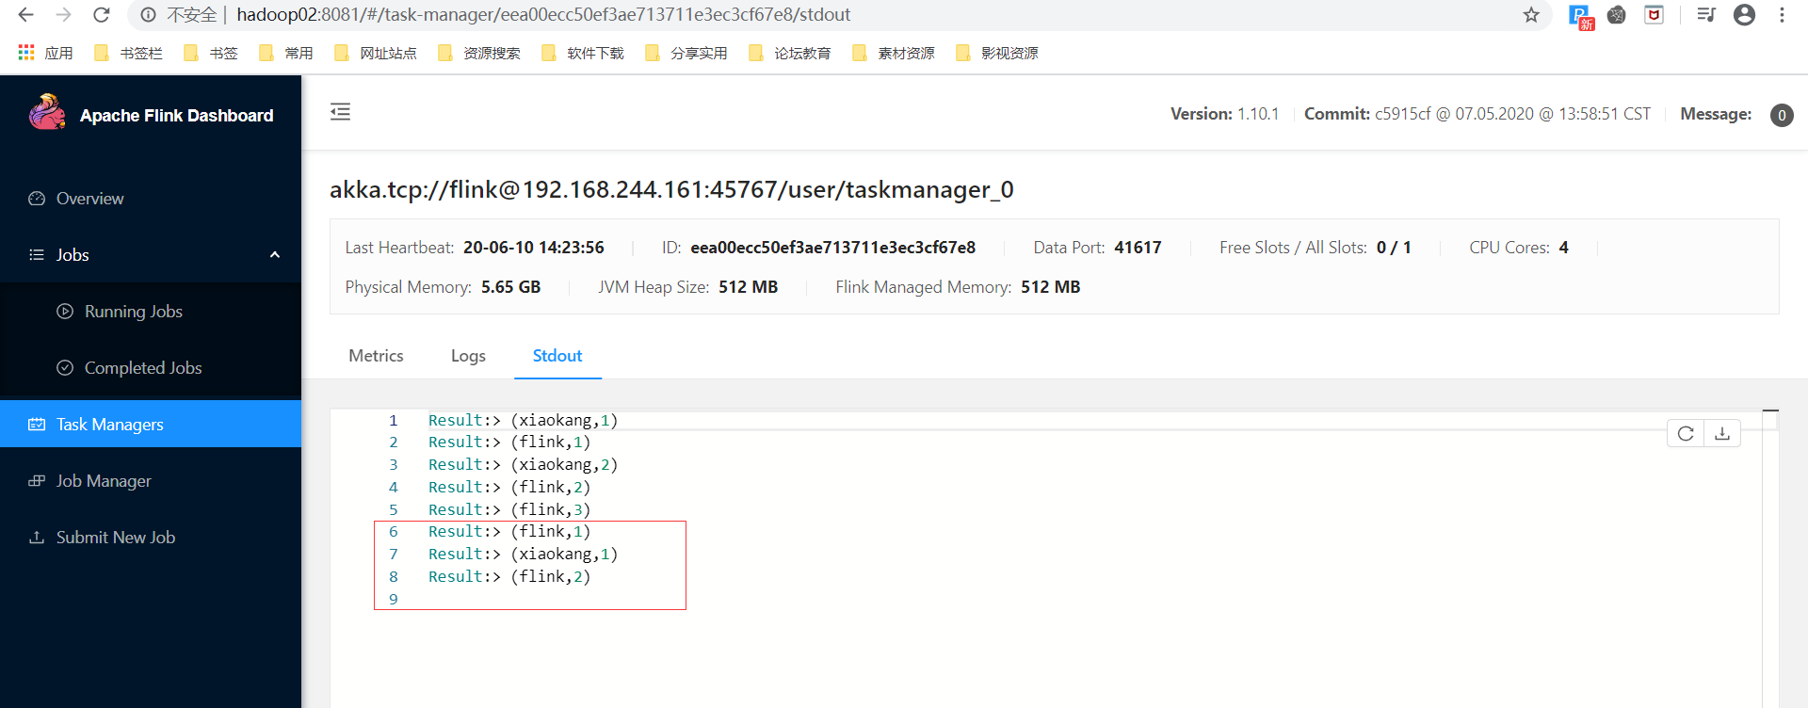The width and height of the screenshot is (1808, 708).
Task: Collapse the Jobs submenu chevron
Action: point(275,255)
